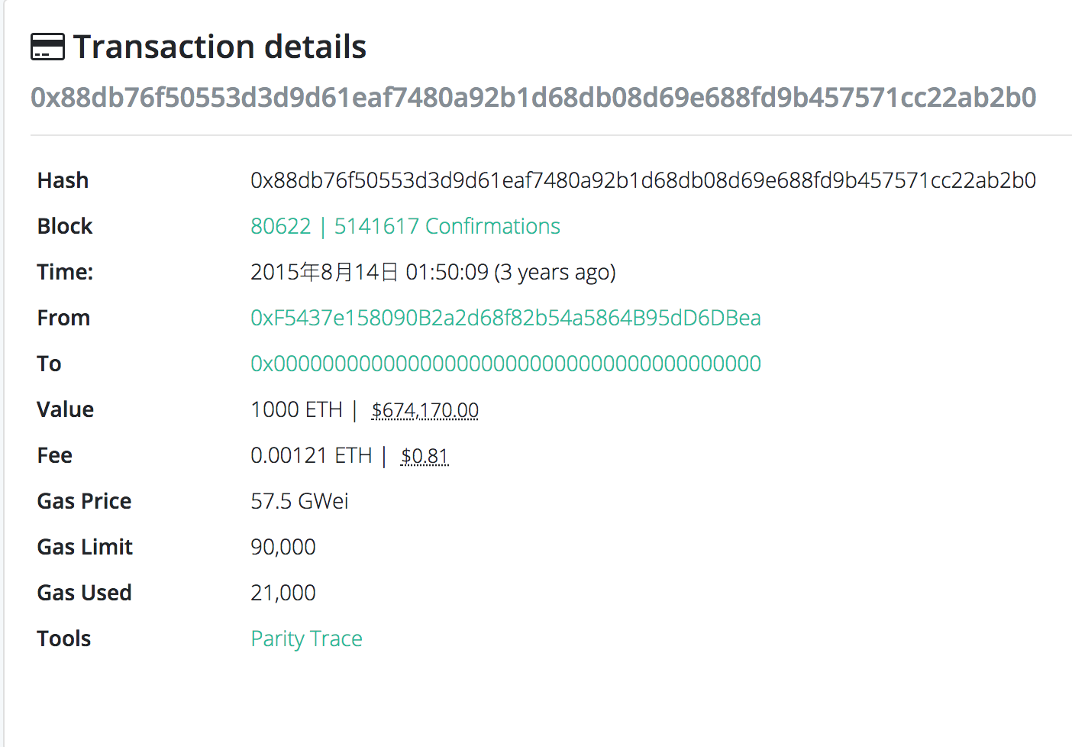
Task: Click the 5141617 Confirmations link
Action: coord(446,226)
